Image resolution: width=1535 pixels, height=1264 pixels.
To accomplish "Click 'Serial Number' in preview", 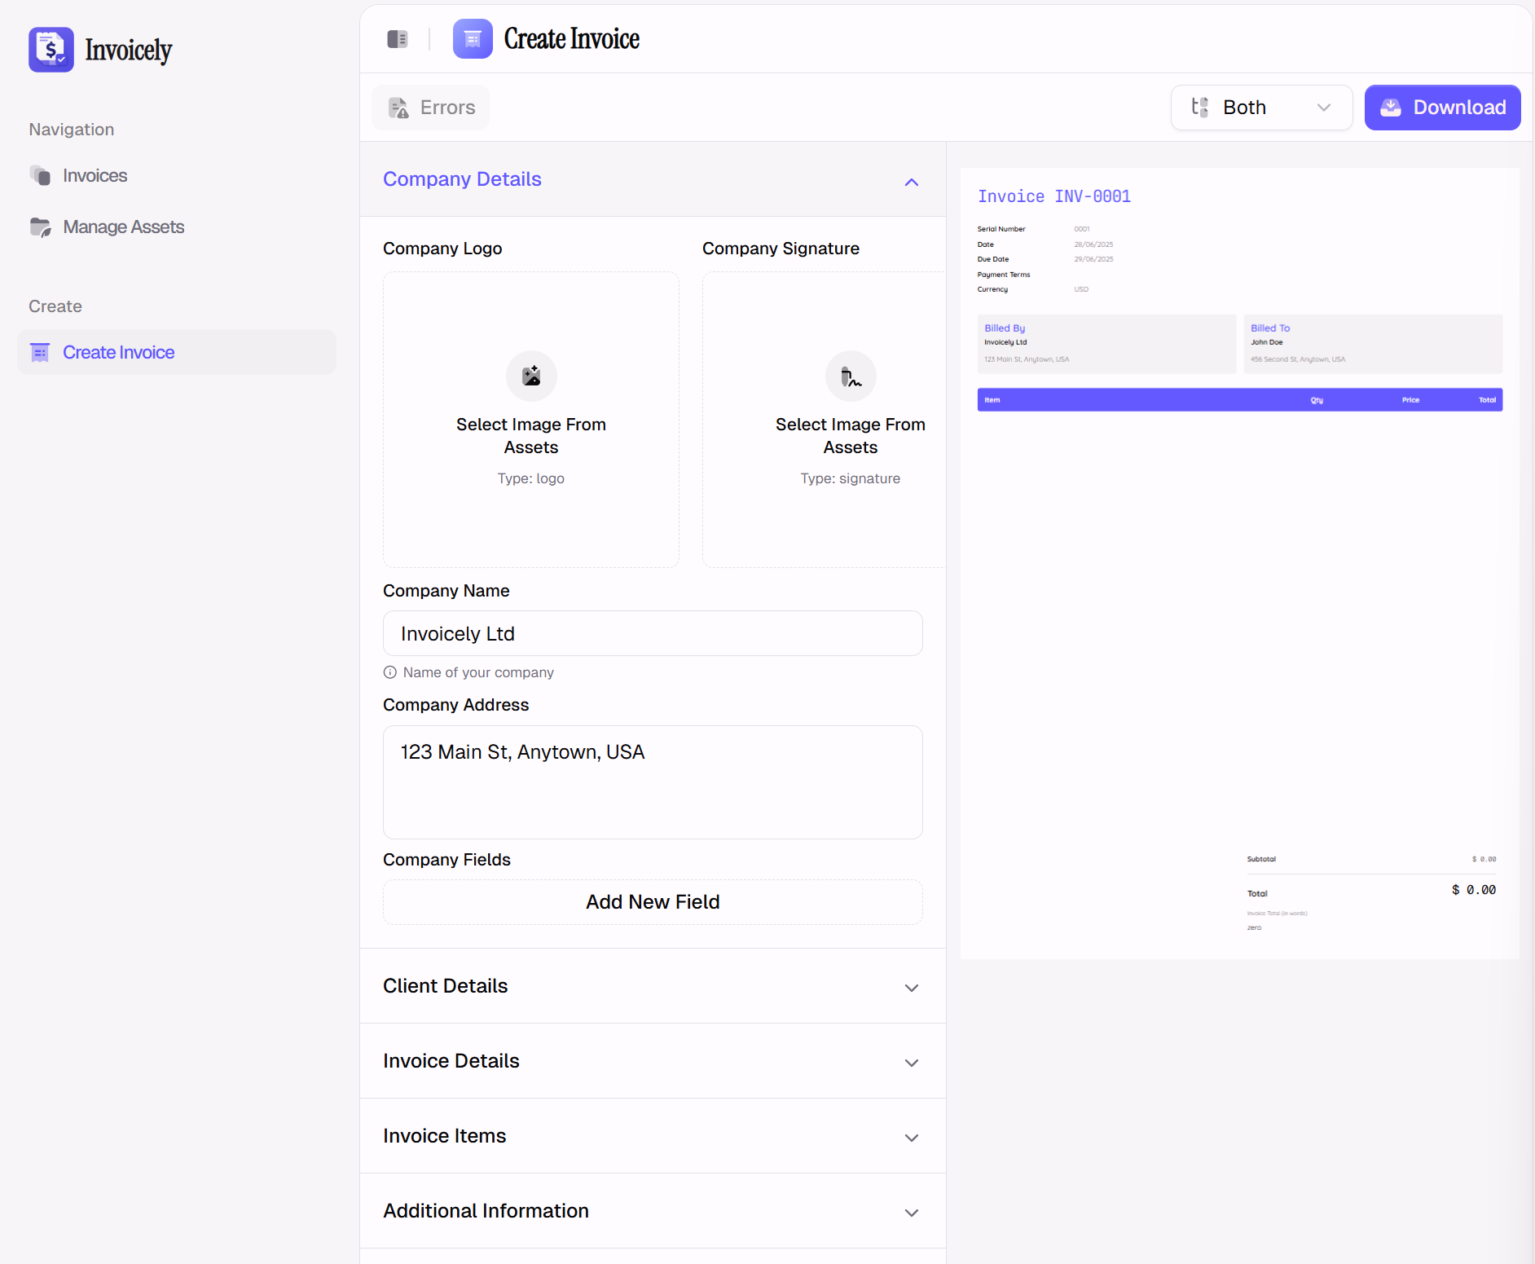I will coord(1001,229).
